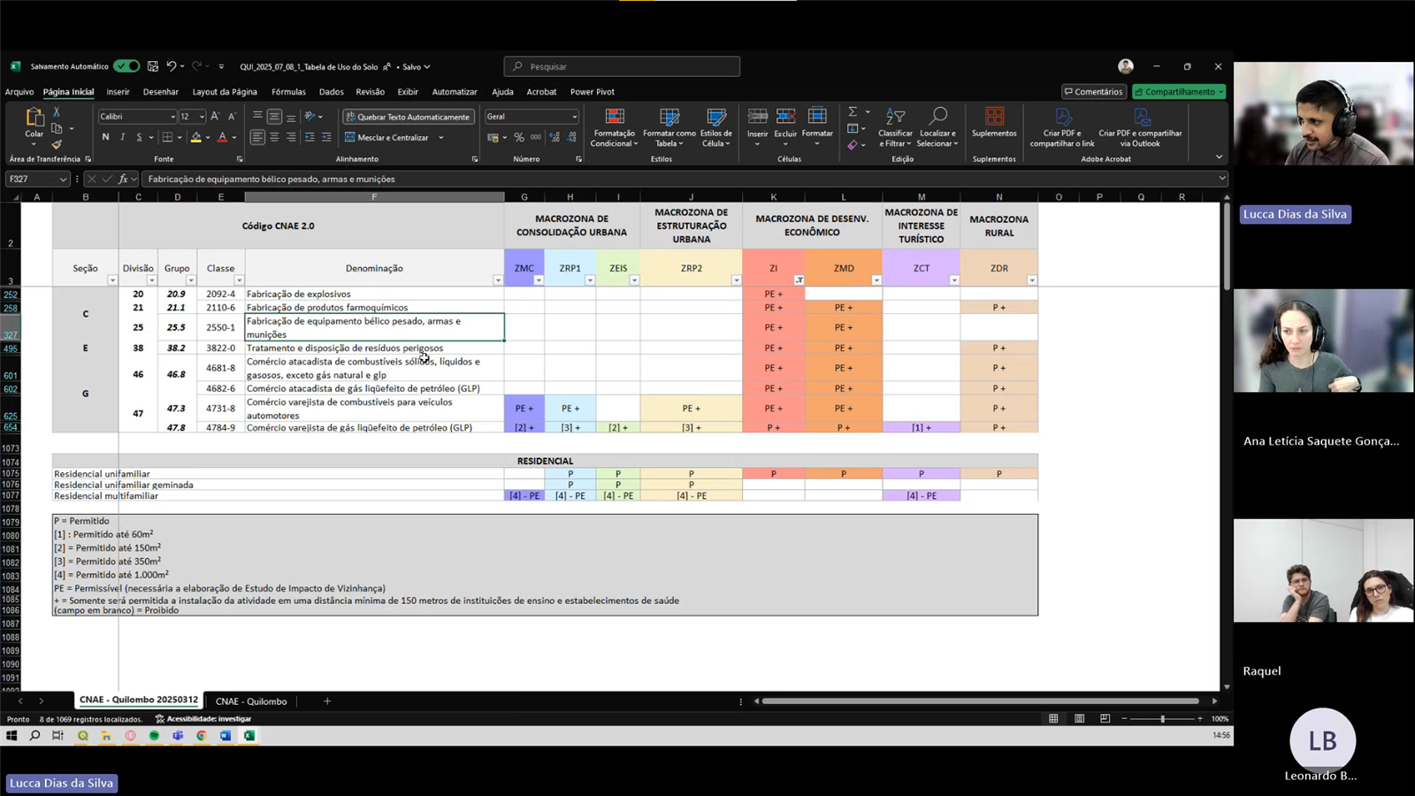Toggle Quebrar Texto Automaticamente
The image size is (1415, 796).
[x=408, y=117]
